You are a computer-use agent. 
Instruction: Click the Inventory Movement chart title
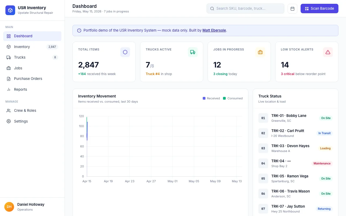click(97, 96)
